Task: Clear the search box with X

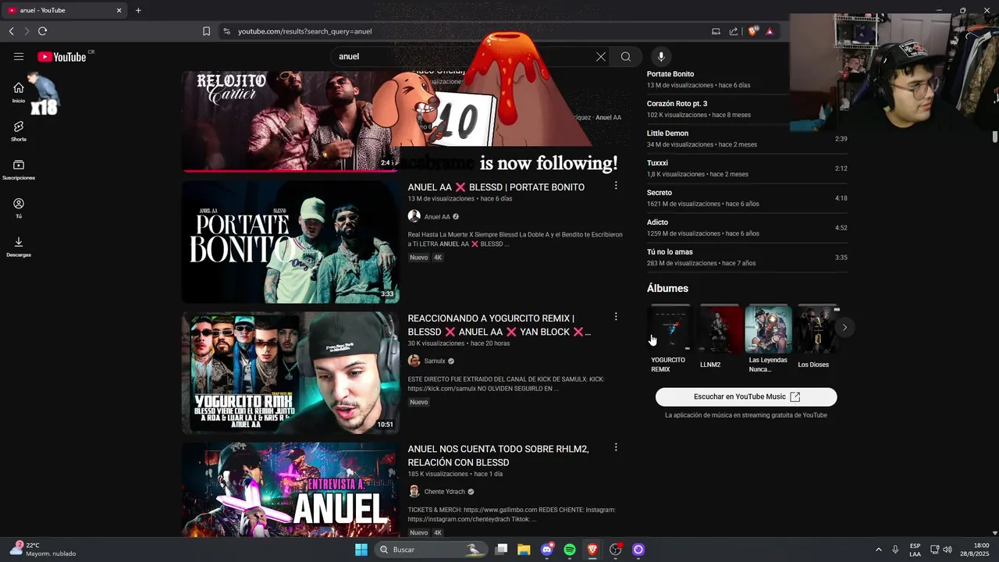Action: point(600,56)
